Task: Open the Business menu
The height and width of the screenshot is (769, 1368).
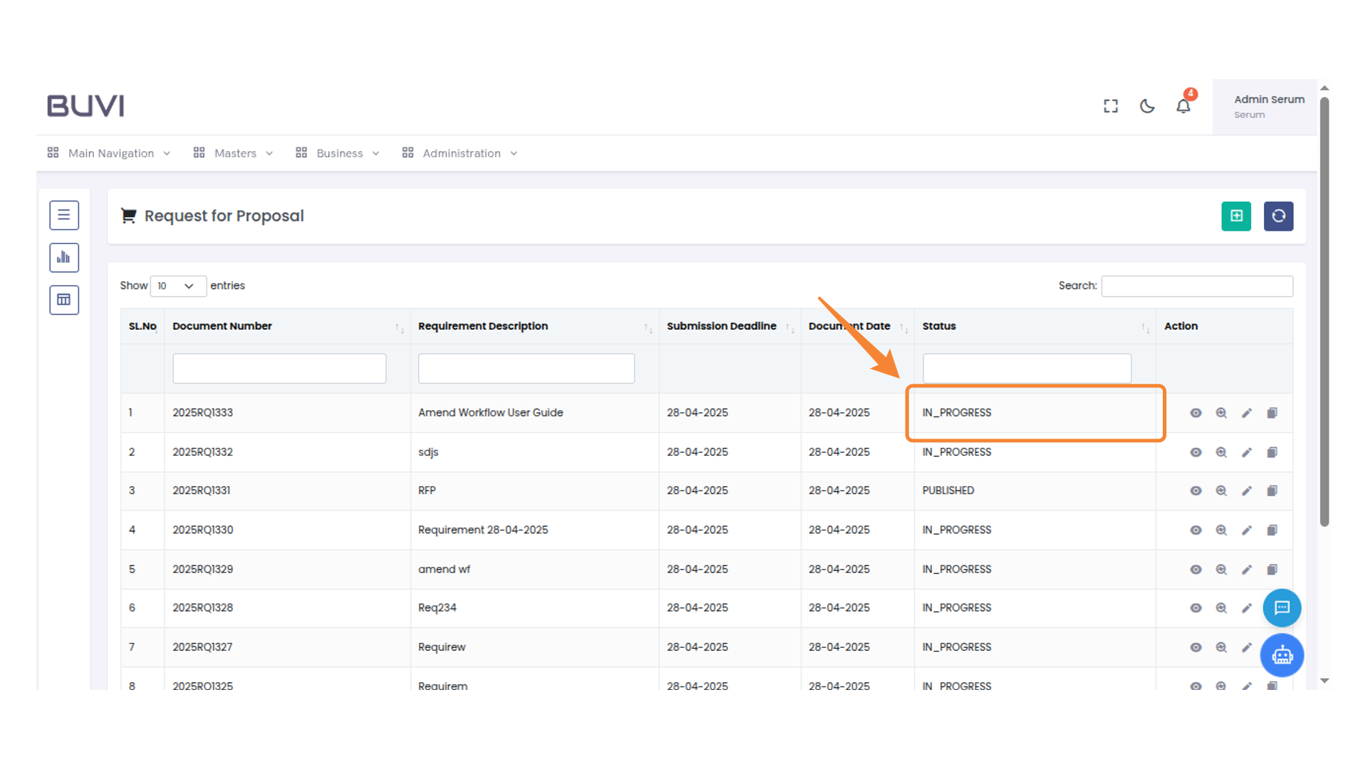Action: pos(338,153)
